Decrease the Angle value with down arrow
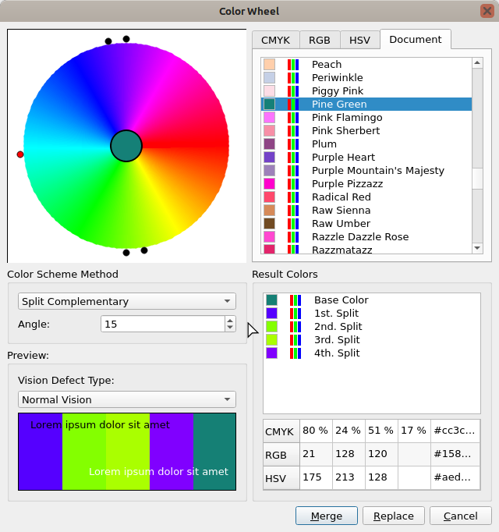The image size is (499, 532). (229, 328)
